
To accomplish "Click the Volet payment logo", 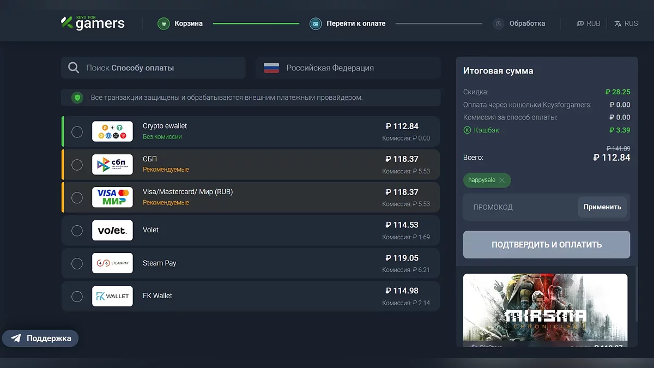I will pyautogui.click(x=112, y=230).
